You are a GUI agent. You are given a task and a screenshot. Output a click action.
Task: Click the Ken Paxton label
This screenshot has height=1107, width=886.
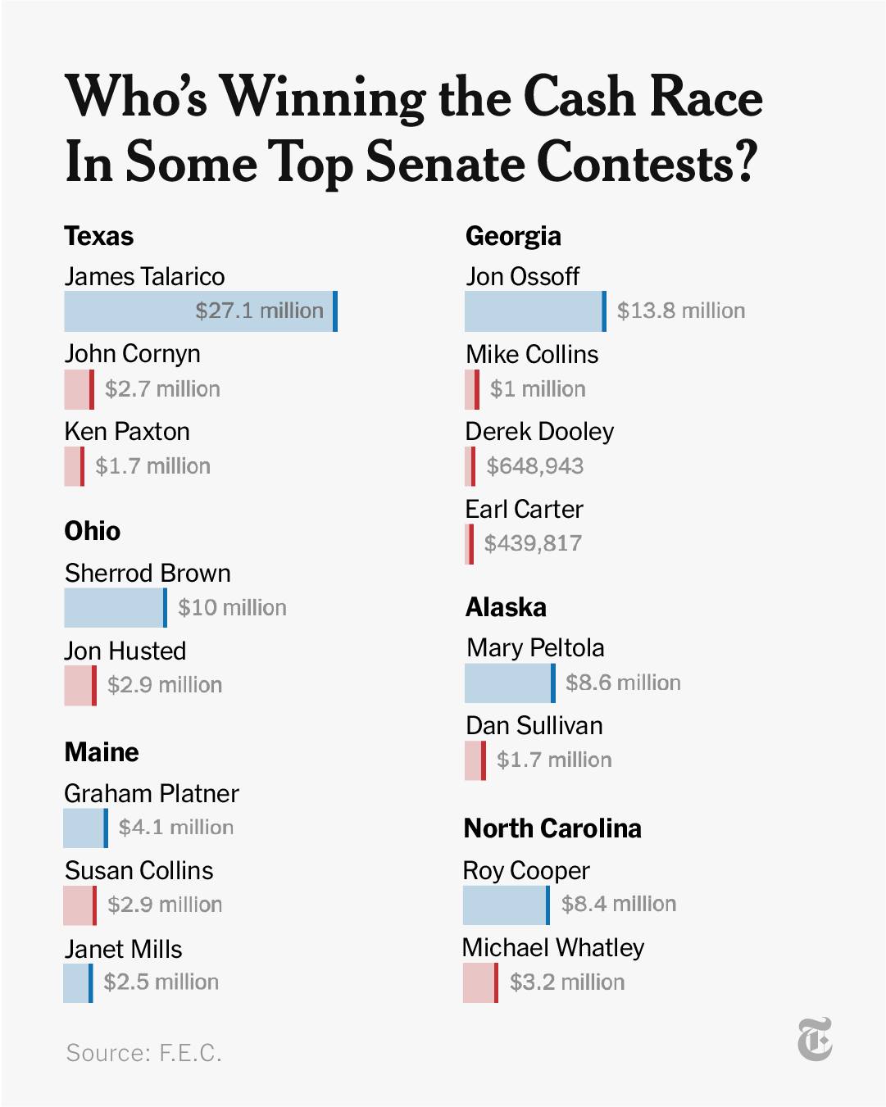coord(127,432)
